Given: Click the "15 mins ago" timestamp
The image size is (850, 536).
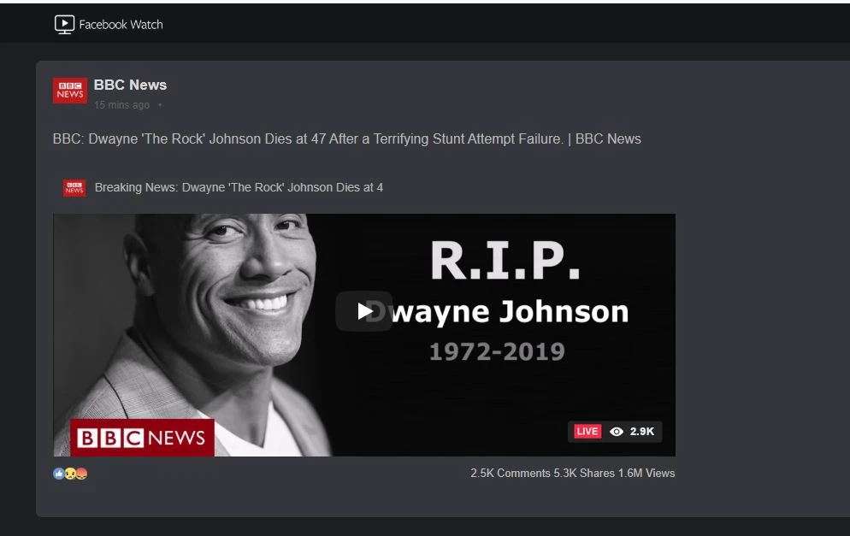Looking at the screenshot, I should [121, 105].
